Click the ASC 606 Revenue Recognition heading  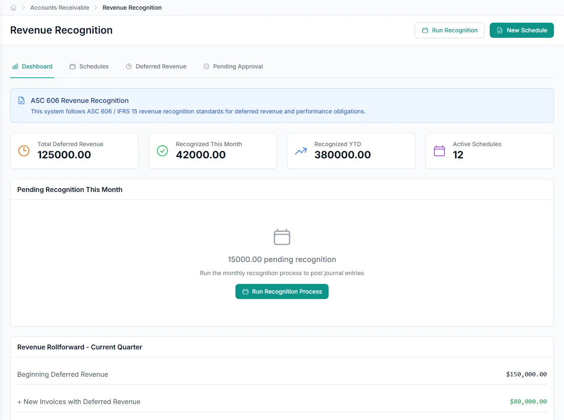(80, 100)
